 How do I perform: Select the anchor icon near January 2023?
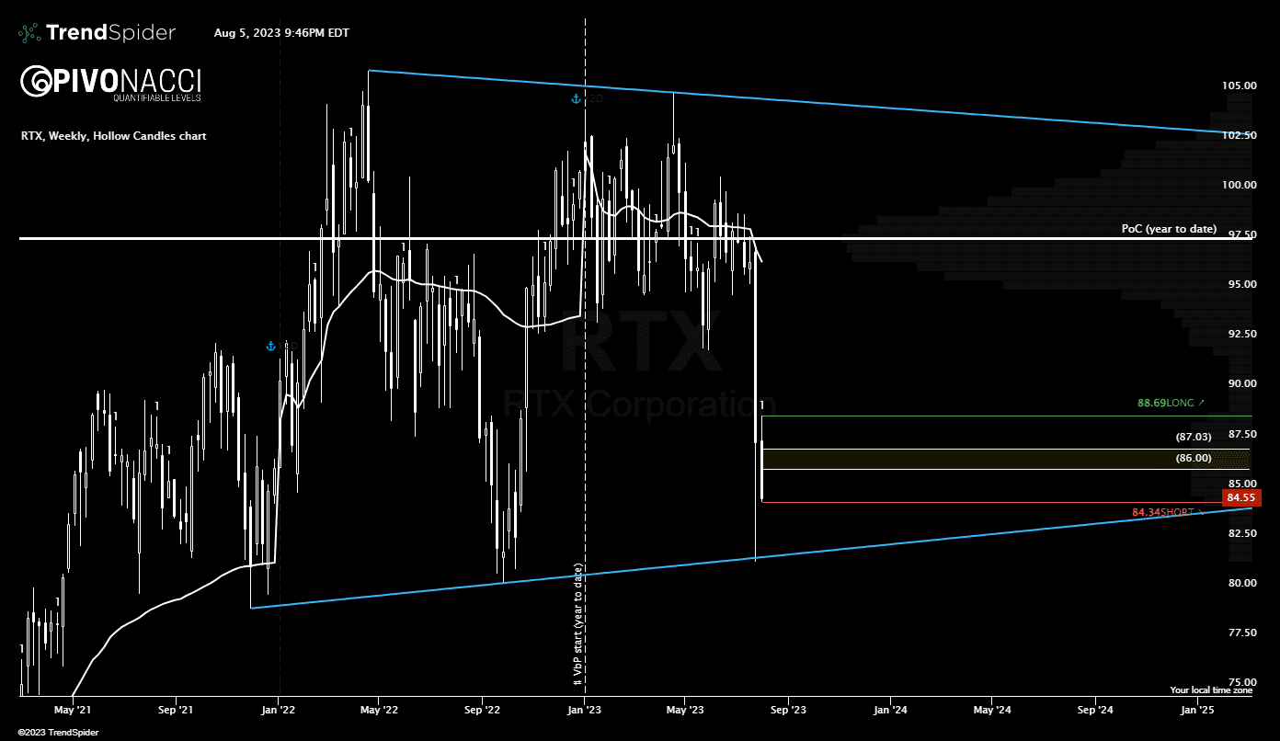(x=575, y=97)
